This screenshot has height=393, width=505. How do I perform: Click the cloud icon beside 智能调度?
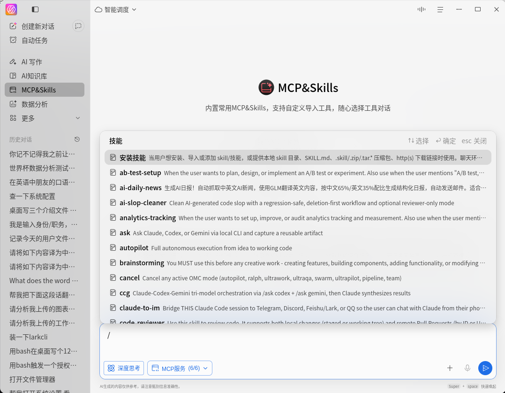(x=98, y=10)
